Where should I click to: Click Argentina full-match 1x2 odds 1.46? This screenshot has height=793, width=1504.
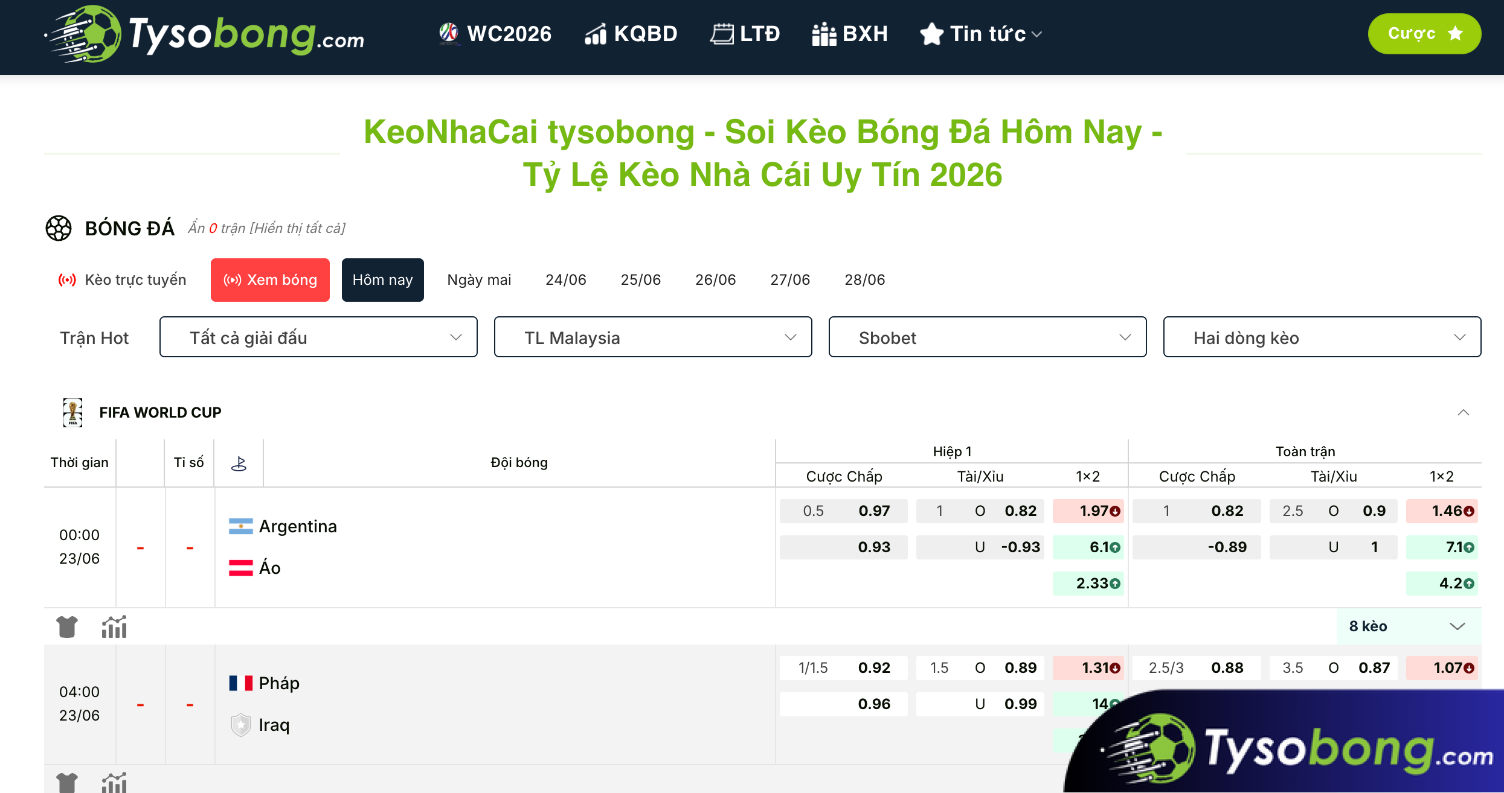1442,511
